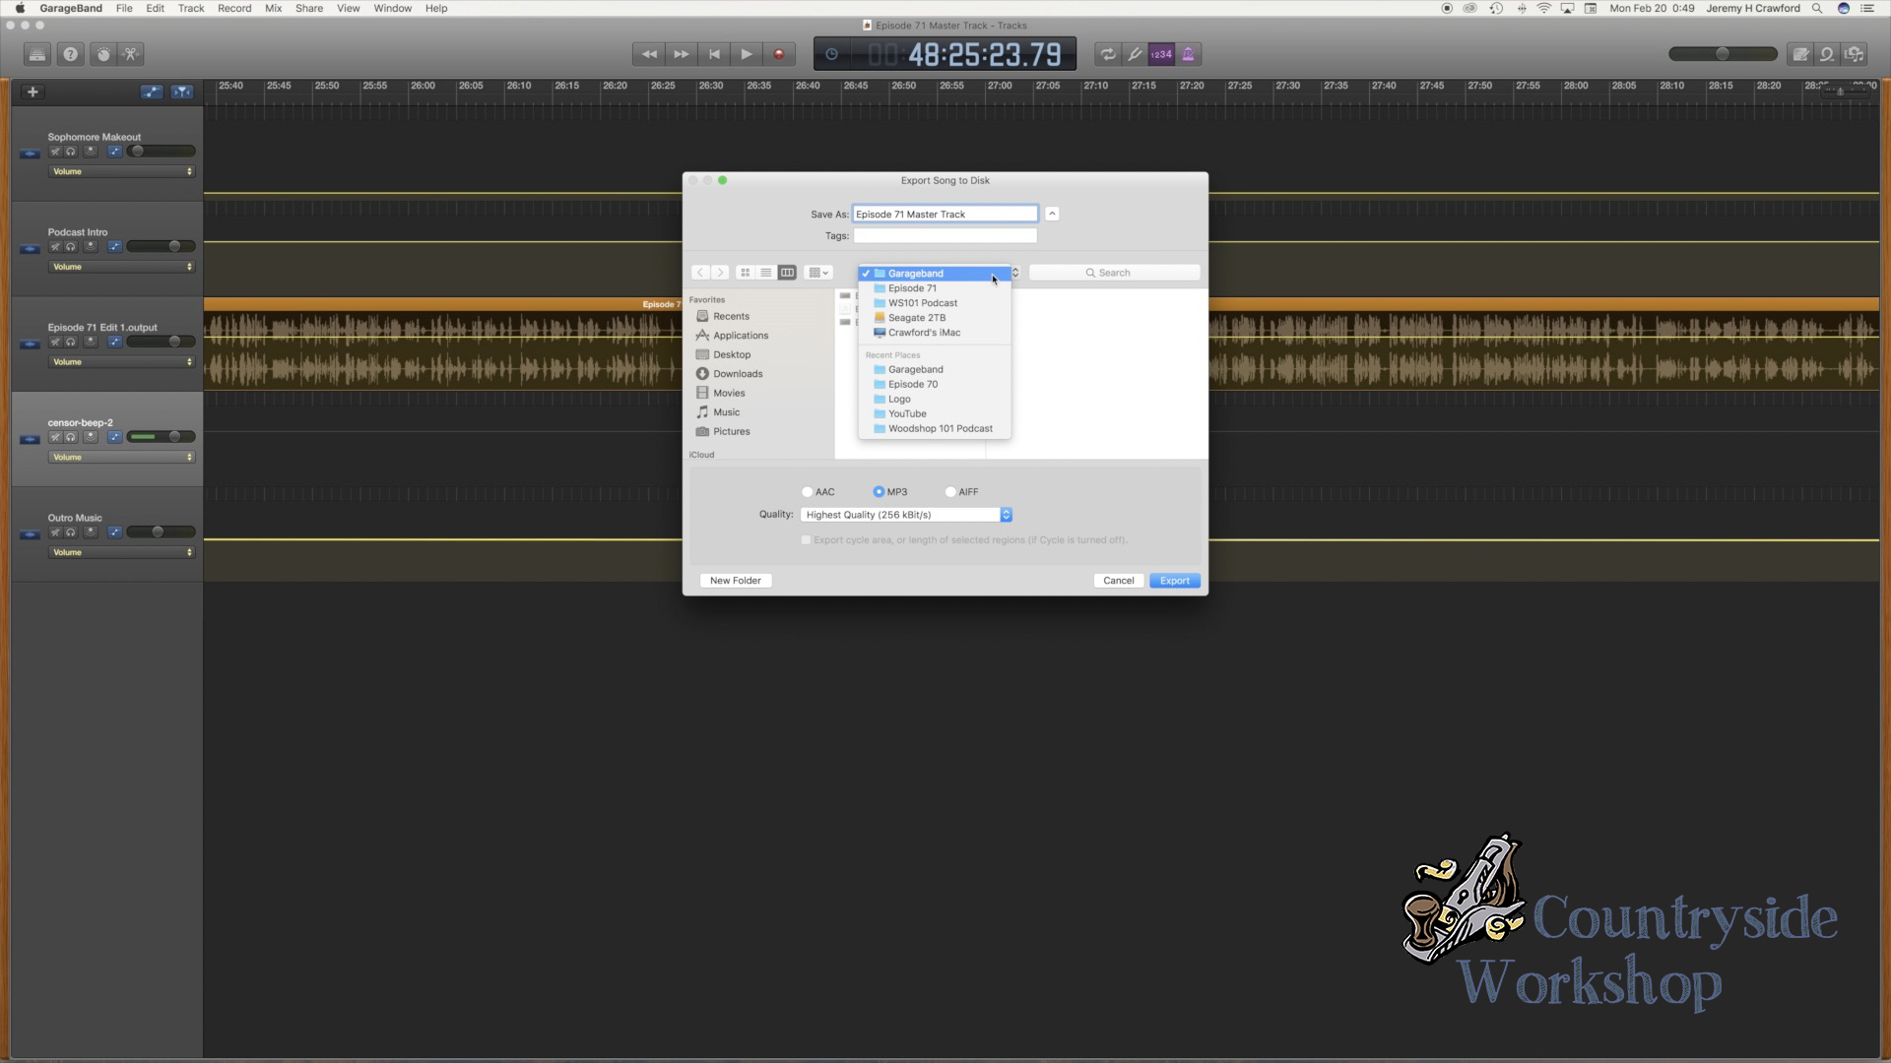Click Cancel in the export dialog
This screenshot has height=1063, width=1891.
point(1118,581)
